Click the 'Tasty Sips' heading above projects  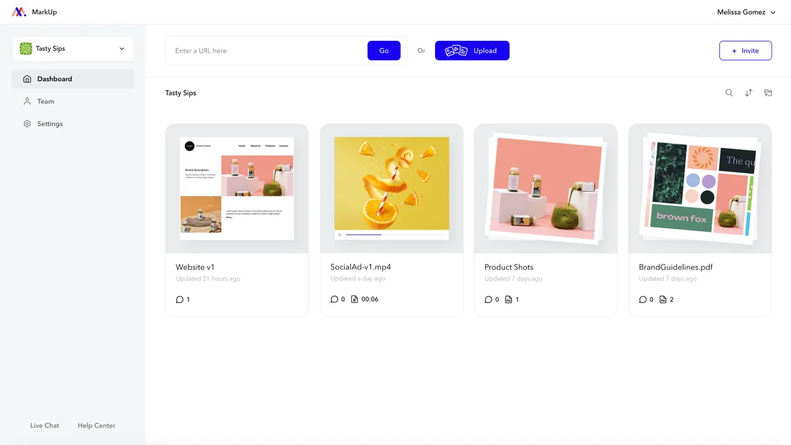[x=181, y=93]
